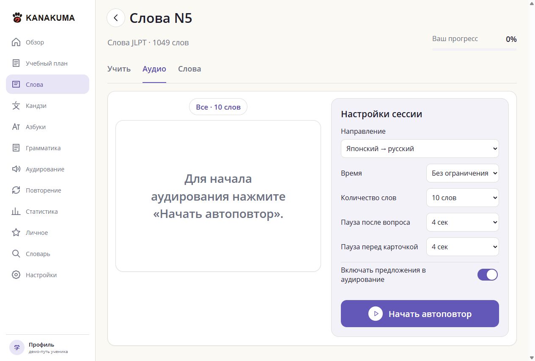Click the Kanakuma paw logo icon

point(17,18)
